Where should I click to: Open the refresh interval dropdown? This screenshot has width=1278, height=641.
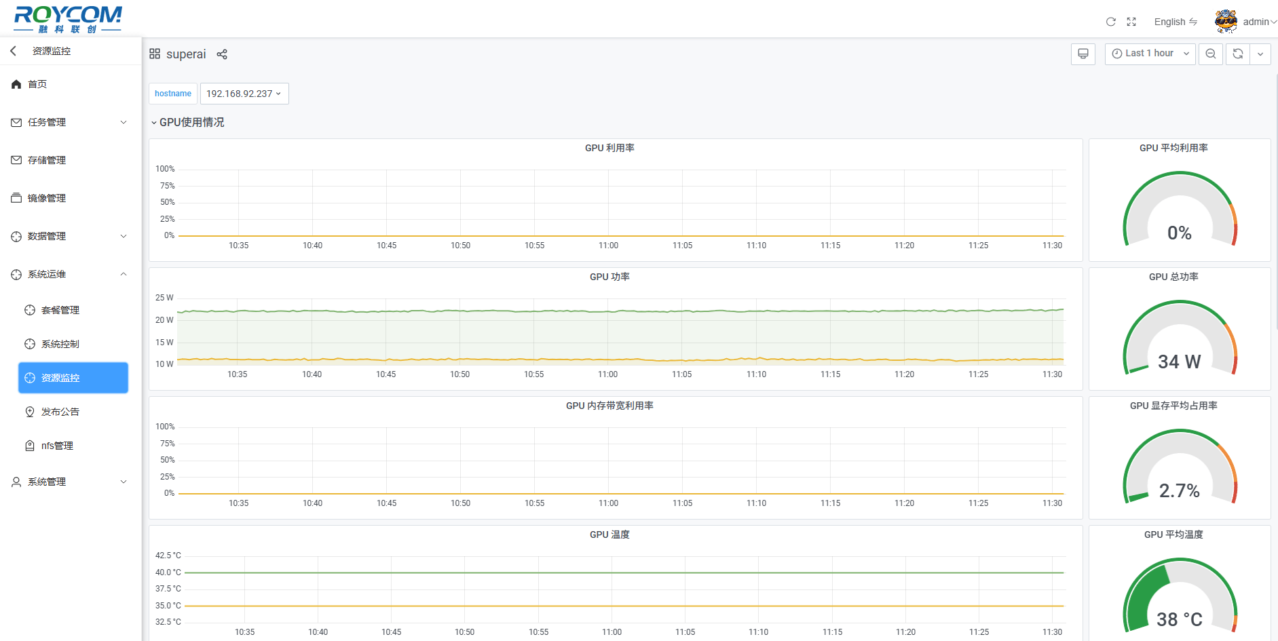[x=1260, y=54]
